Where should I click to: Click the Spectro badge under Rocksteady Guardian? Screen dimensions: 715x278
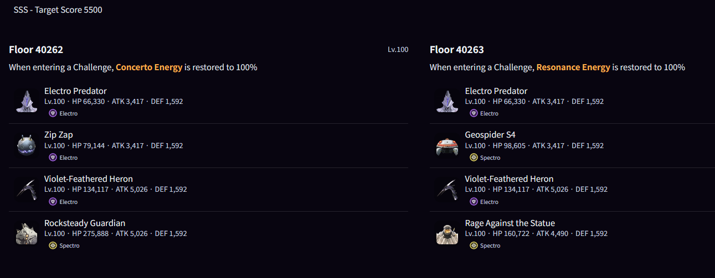[x=64, y=245]
